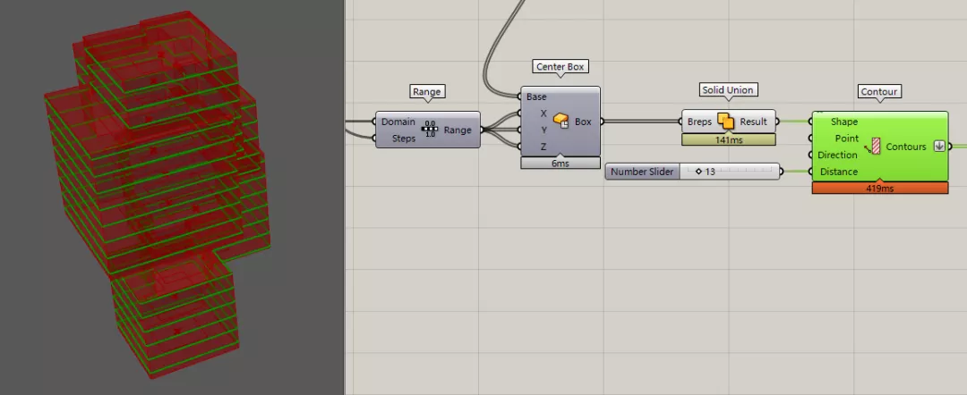Click the Point input of Contour
Viewport: 967px width, 395px height.
coord(847,139)
